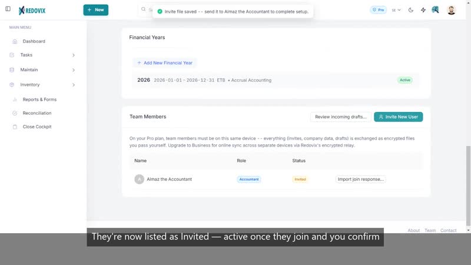Image resolution: width=471 pixels, height=265 pixels.
Task: Click the Invite New User button
Action: coord(399,117)
